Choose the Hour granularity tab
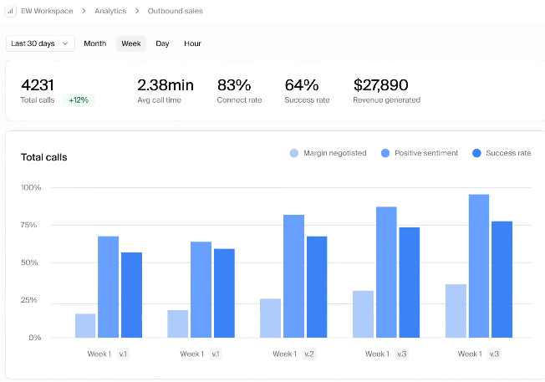Viewport: 545px width, 382px height. [192, 43]
